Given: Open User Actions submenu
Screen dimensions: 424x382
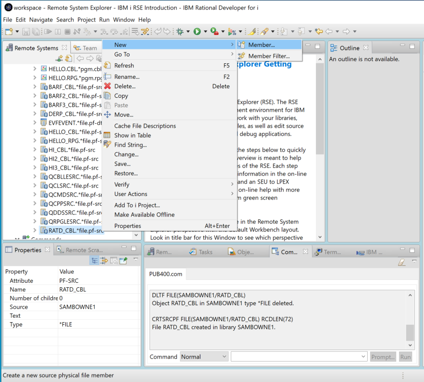Looking at the screenshot, I should (x=169, y=194).
